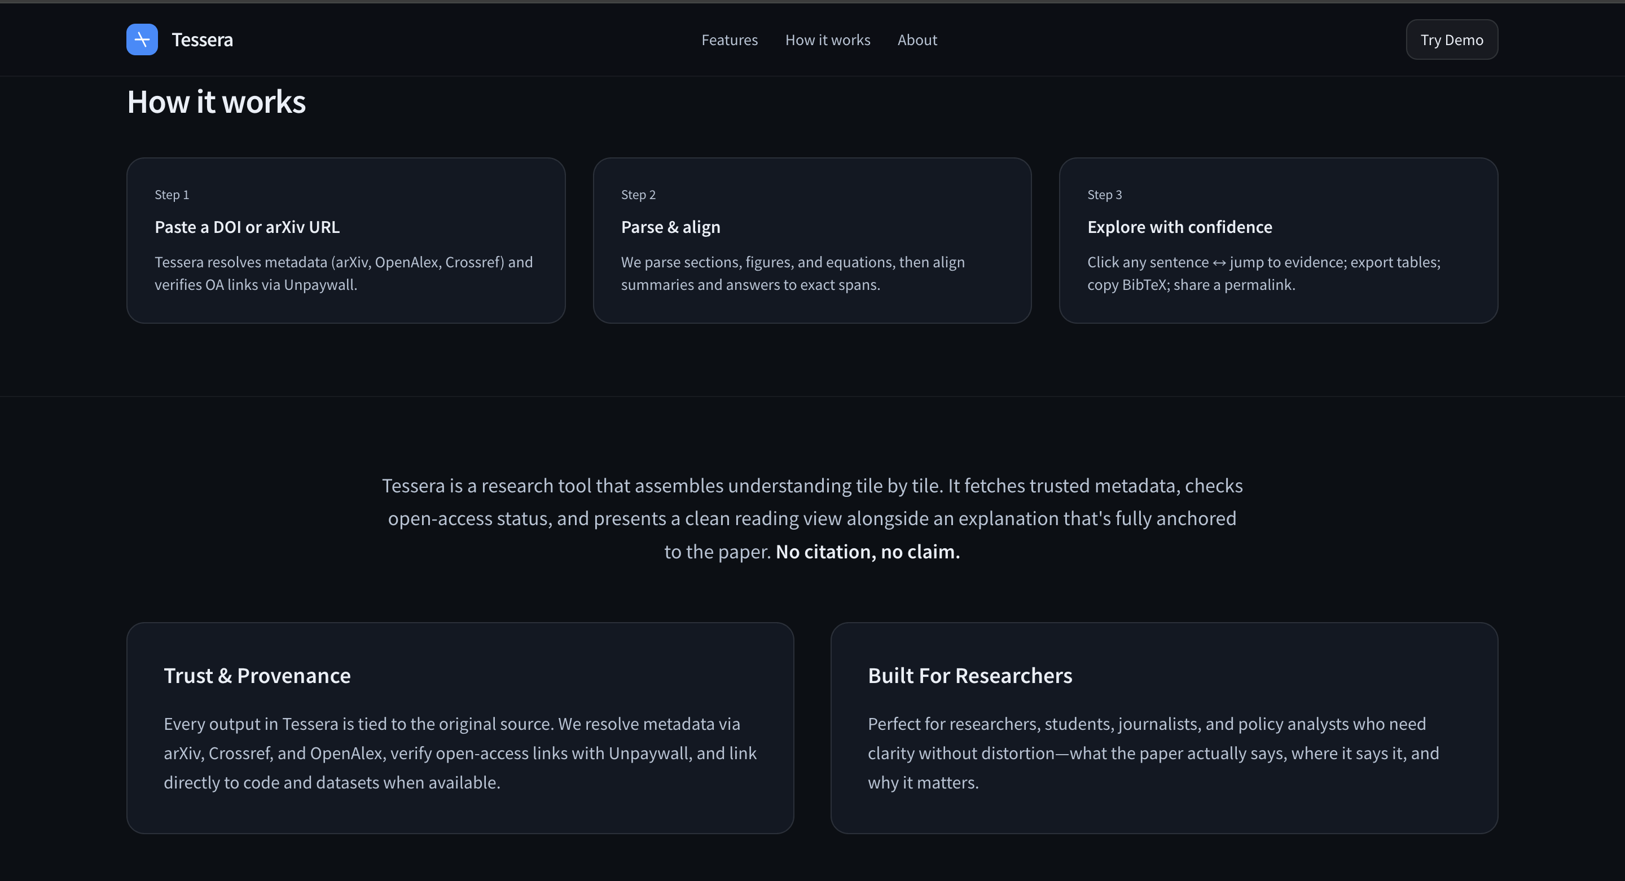Go to How it works nav link
Image resolution: width=1625 pixels, height=881 pixels.
click(828, 39)
